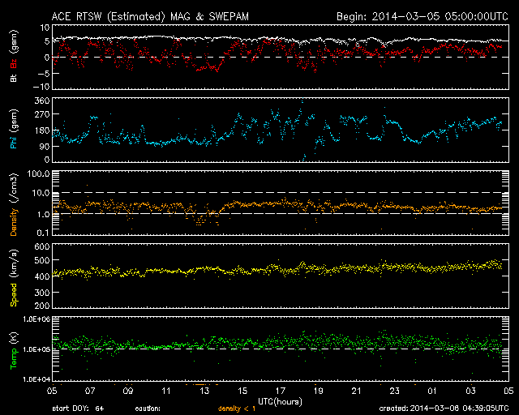Click the start DOY: 64 text
This screenshot has height=415, width=519.
(x=78, y=409)
